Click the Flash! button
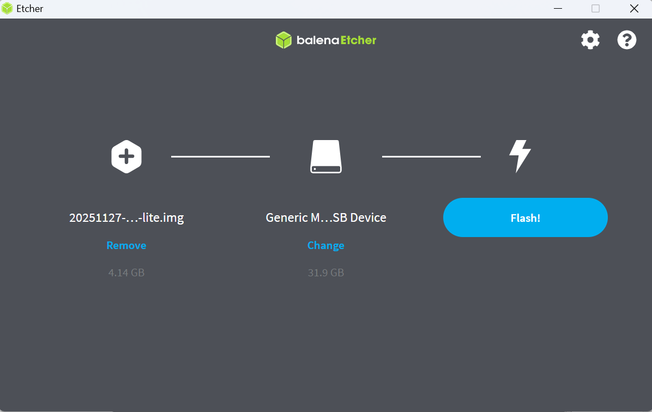 click(x=525, y=217)
